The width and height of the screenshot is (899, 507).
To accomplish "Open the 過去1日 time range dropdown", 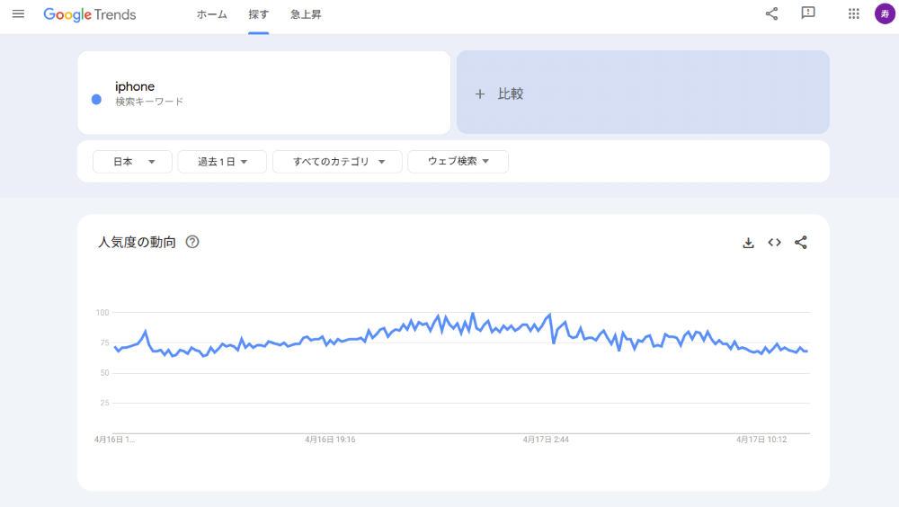I will pyautogui.click(x=222, y=162).
